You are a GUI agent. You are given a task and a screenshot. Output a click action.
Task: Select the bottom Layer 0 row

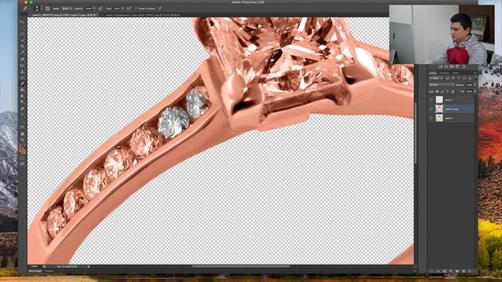pyautogui.click(x=452, y=118)
